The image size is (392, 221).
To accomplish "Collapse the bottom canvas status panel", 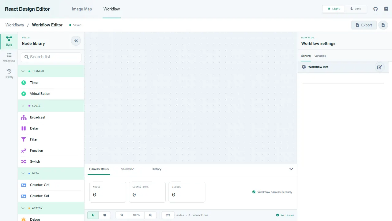I will (x=291, y=169).
